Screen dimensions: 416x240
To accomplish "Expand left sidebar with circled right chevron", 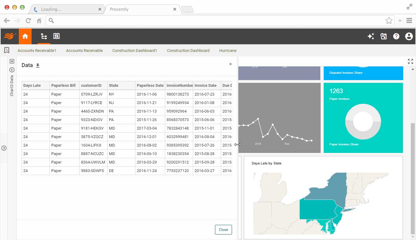I will coord(4,148).
